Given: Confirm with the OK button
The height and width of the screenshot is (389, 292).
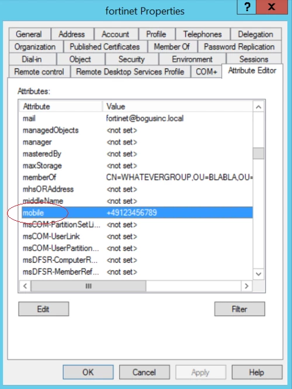Looking at the screenshot, I should pyautogui.click(x=88, y=372).
